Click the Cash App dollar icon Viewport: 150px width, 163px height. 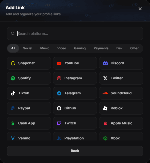tap(13, 123)
